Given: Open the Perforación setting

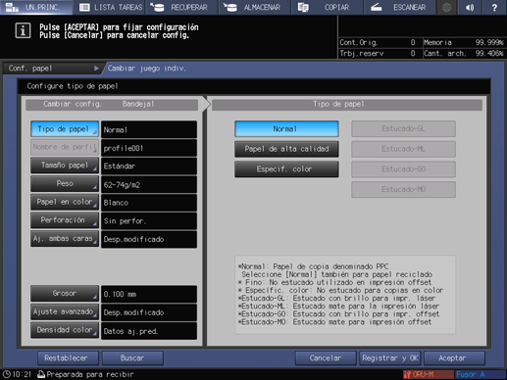Looking at the screenshot, I should pyautogui.click(x=65, y=220).
